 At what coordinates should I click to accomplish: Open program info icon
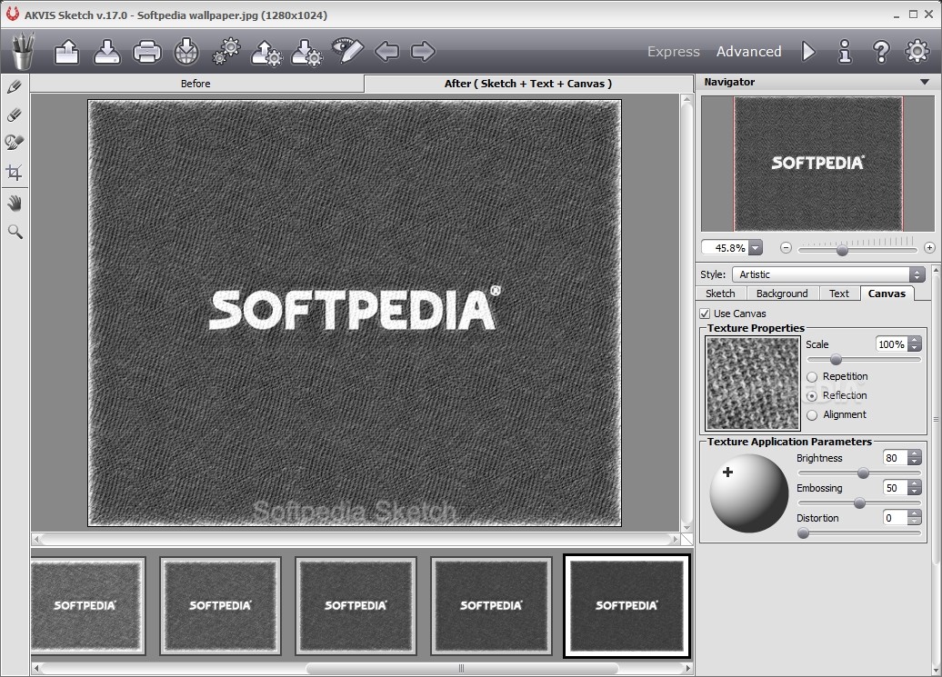click(x=845, y=52)
